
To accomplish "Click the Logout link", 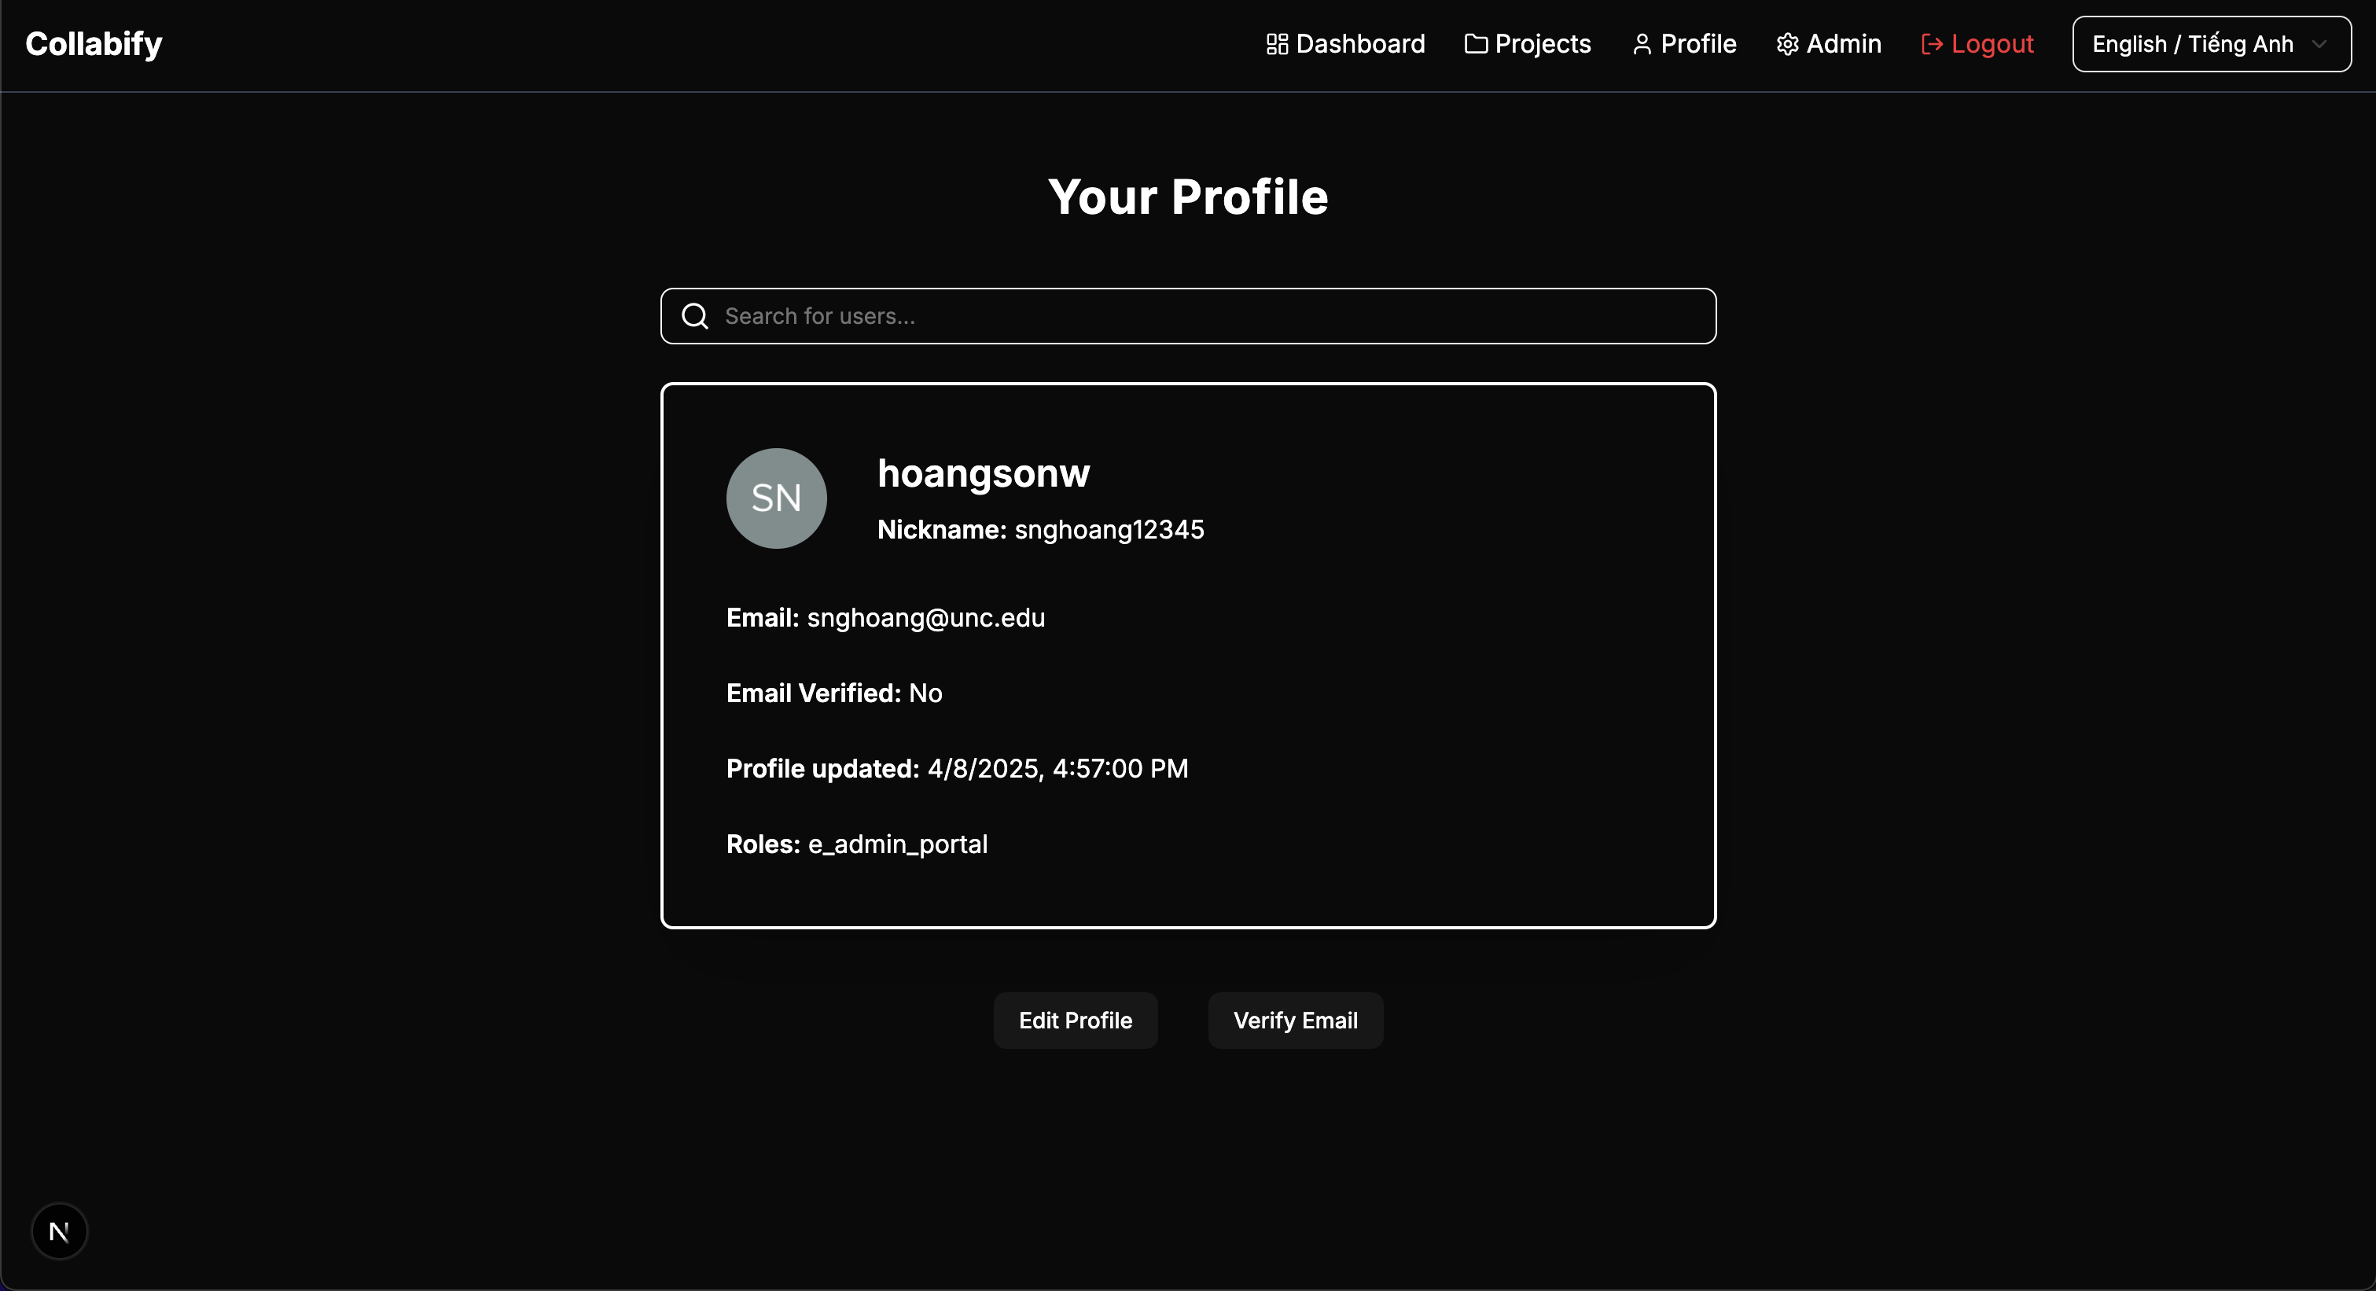I will [x=1977, y=44].
